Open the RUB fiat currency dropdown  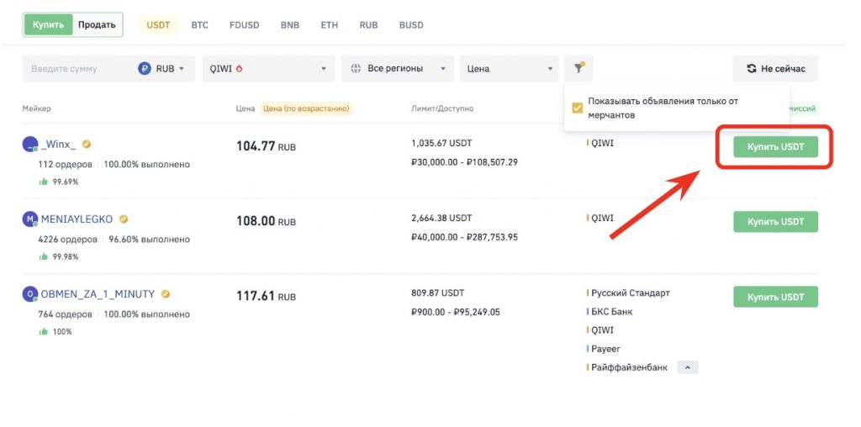click(164, 69)
